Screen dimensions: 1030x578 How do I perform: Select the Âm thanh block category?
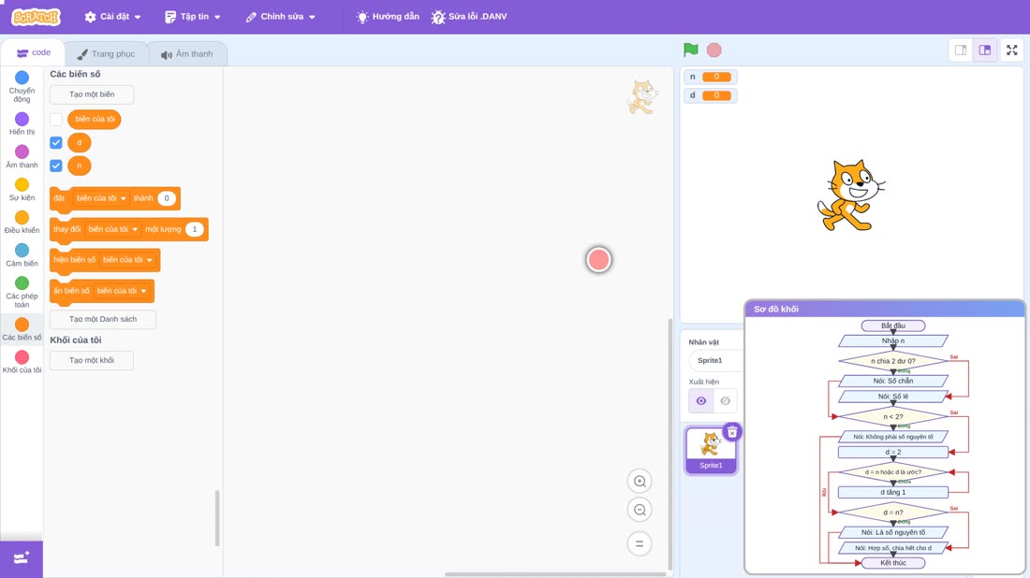(22, 156)
